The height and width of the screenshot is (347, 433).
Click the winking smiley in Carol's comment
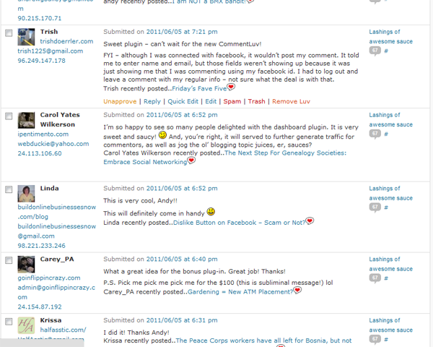pos(162,134)
